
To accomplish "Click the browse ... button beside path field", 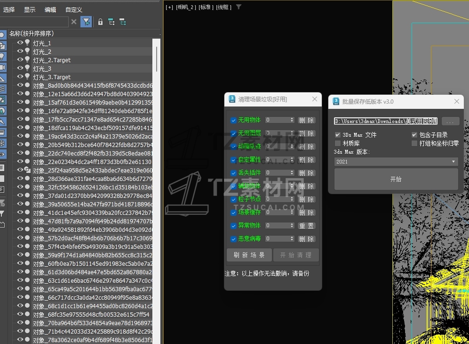I will click(451, 121).
